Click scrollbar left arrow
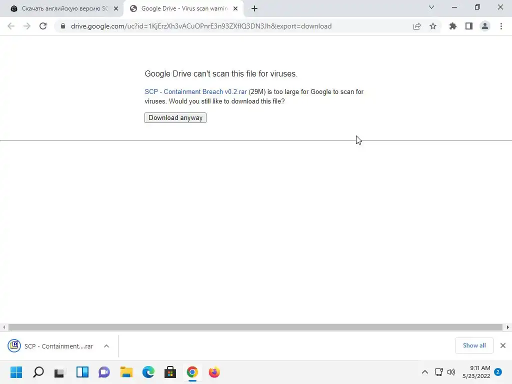The image size is (512, 384). click(3, 327)
